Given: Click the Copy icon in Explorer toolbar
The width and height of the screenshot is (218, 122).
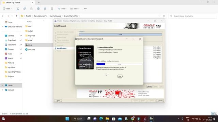Looking at the screenshot, I should tap(25, 8).
